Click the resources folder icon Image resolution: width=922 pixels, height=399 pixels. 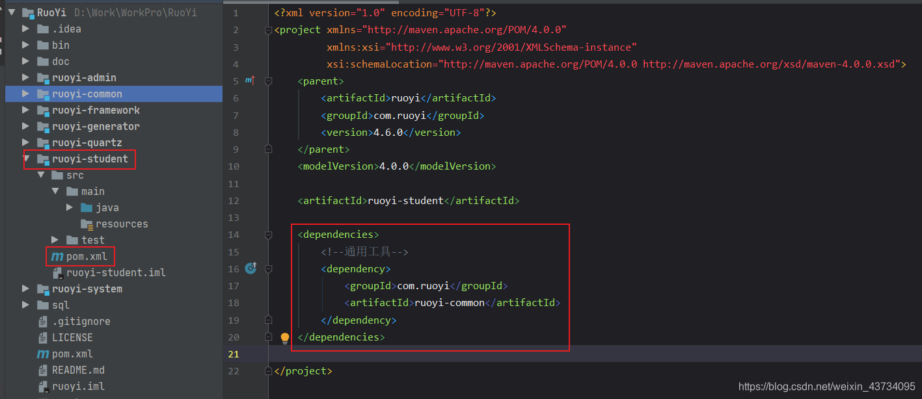coord(87,224)
